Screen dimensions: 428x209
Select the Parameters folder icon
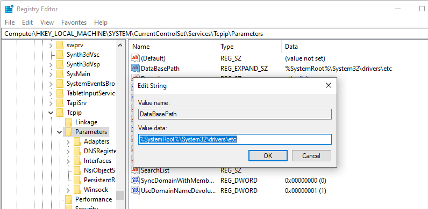pos(69,132)
